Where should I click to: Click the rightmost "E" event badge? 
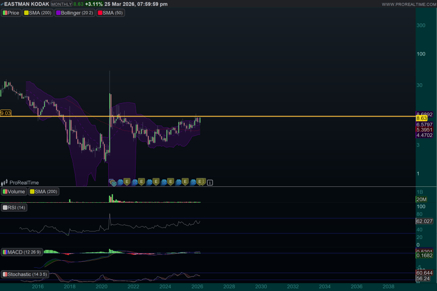(x=201, y=181)
